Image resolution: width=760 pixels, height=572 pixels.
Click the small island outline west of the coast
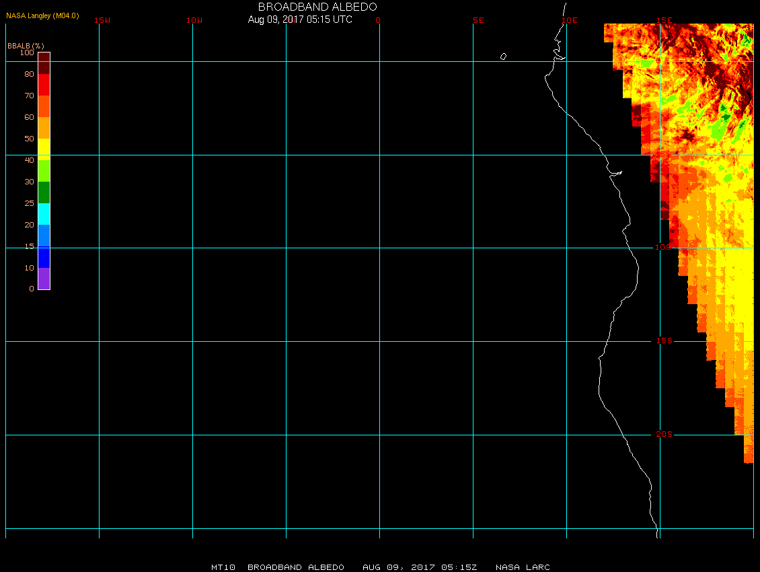503,57
